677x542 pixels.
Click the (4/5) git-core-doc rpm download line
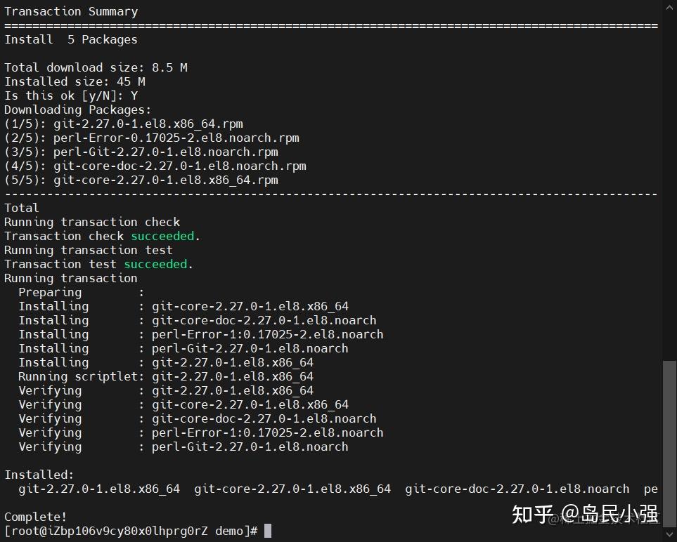click(155, 166)
